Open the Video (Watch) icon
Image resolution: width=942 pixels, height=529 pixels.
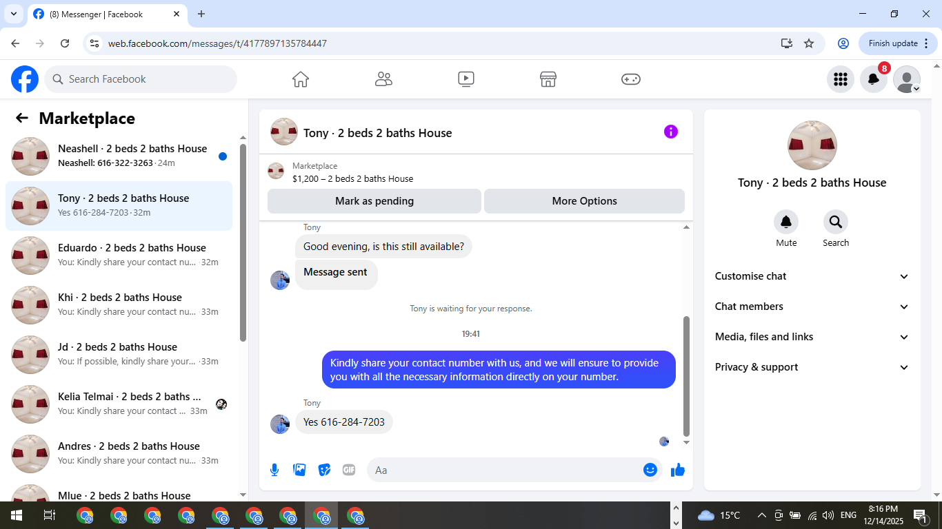point(466,79)
